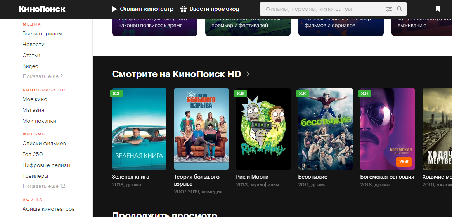Open Моё кино in sidebar
452x217 pixels.
35,99
